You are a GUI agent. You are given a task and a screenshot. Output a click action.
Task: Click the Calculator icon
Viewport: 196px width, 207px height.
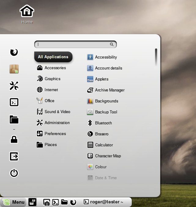(x=90, y=145)
